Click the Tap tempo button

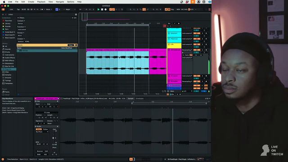[x=18, y=9]
